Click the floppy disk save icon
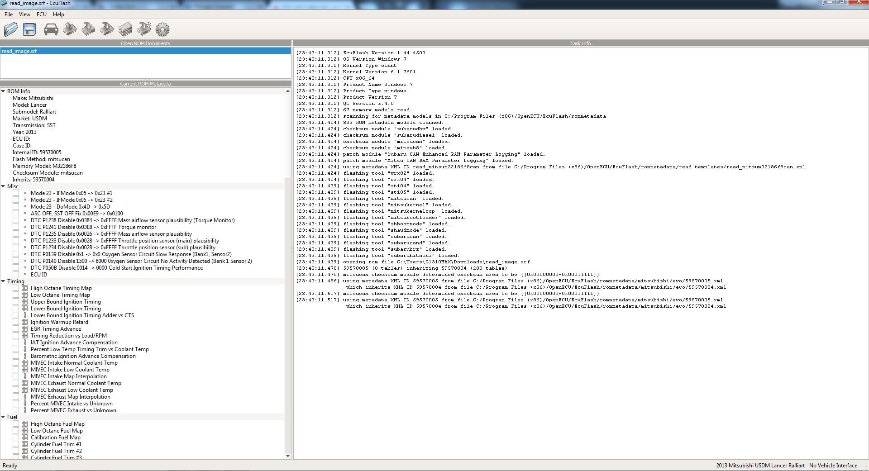 tap(29, 29)
